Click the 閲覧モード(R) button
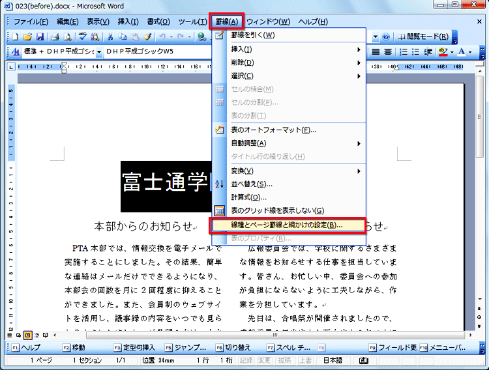This screenshot has width=489, height=370. [x=423, y=36]
